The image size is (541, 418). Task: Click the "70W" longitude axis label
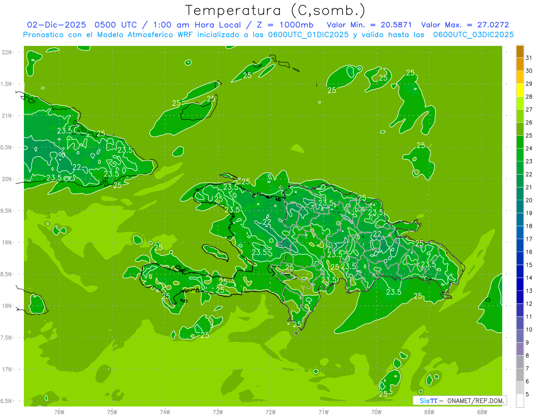point(376,412)
